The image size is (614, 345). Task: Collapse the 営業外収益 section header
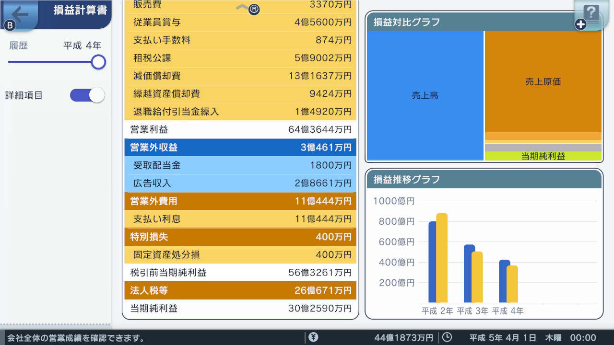[x=240, y=148]
